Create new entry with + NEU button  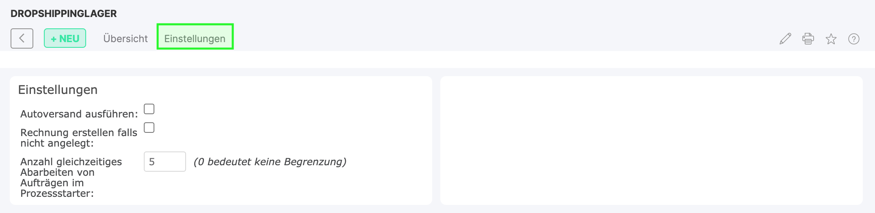pos(65,38)
